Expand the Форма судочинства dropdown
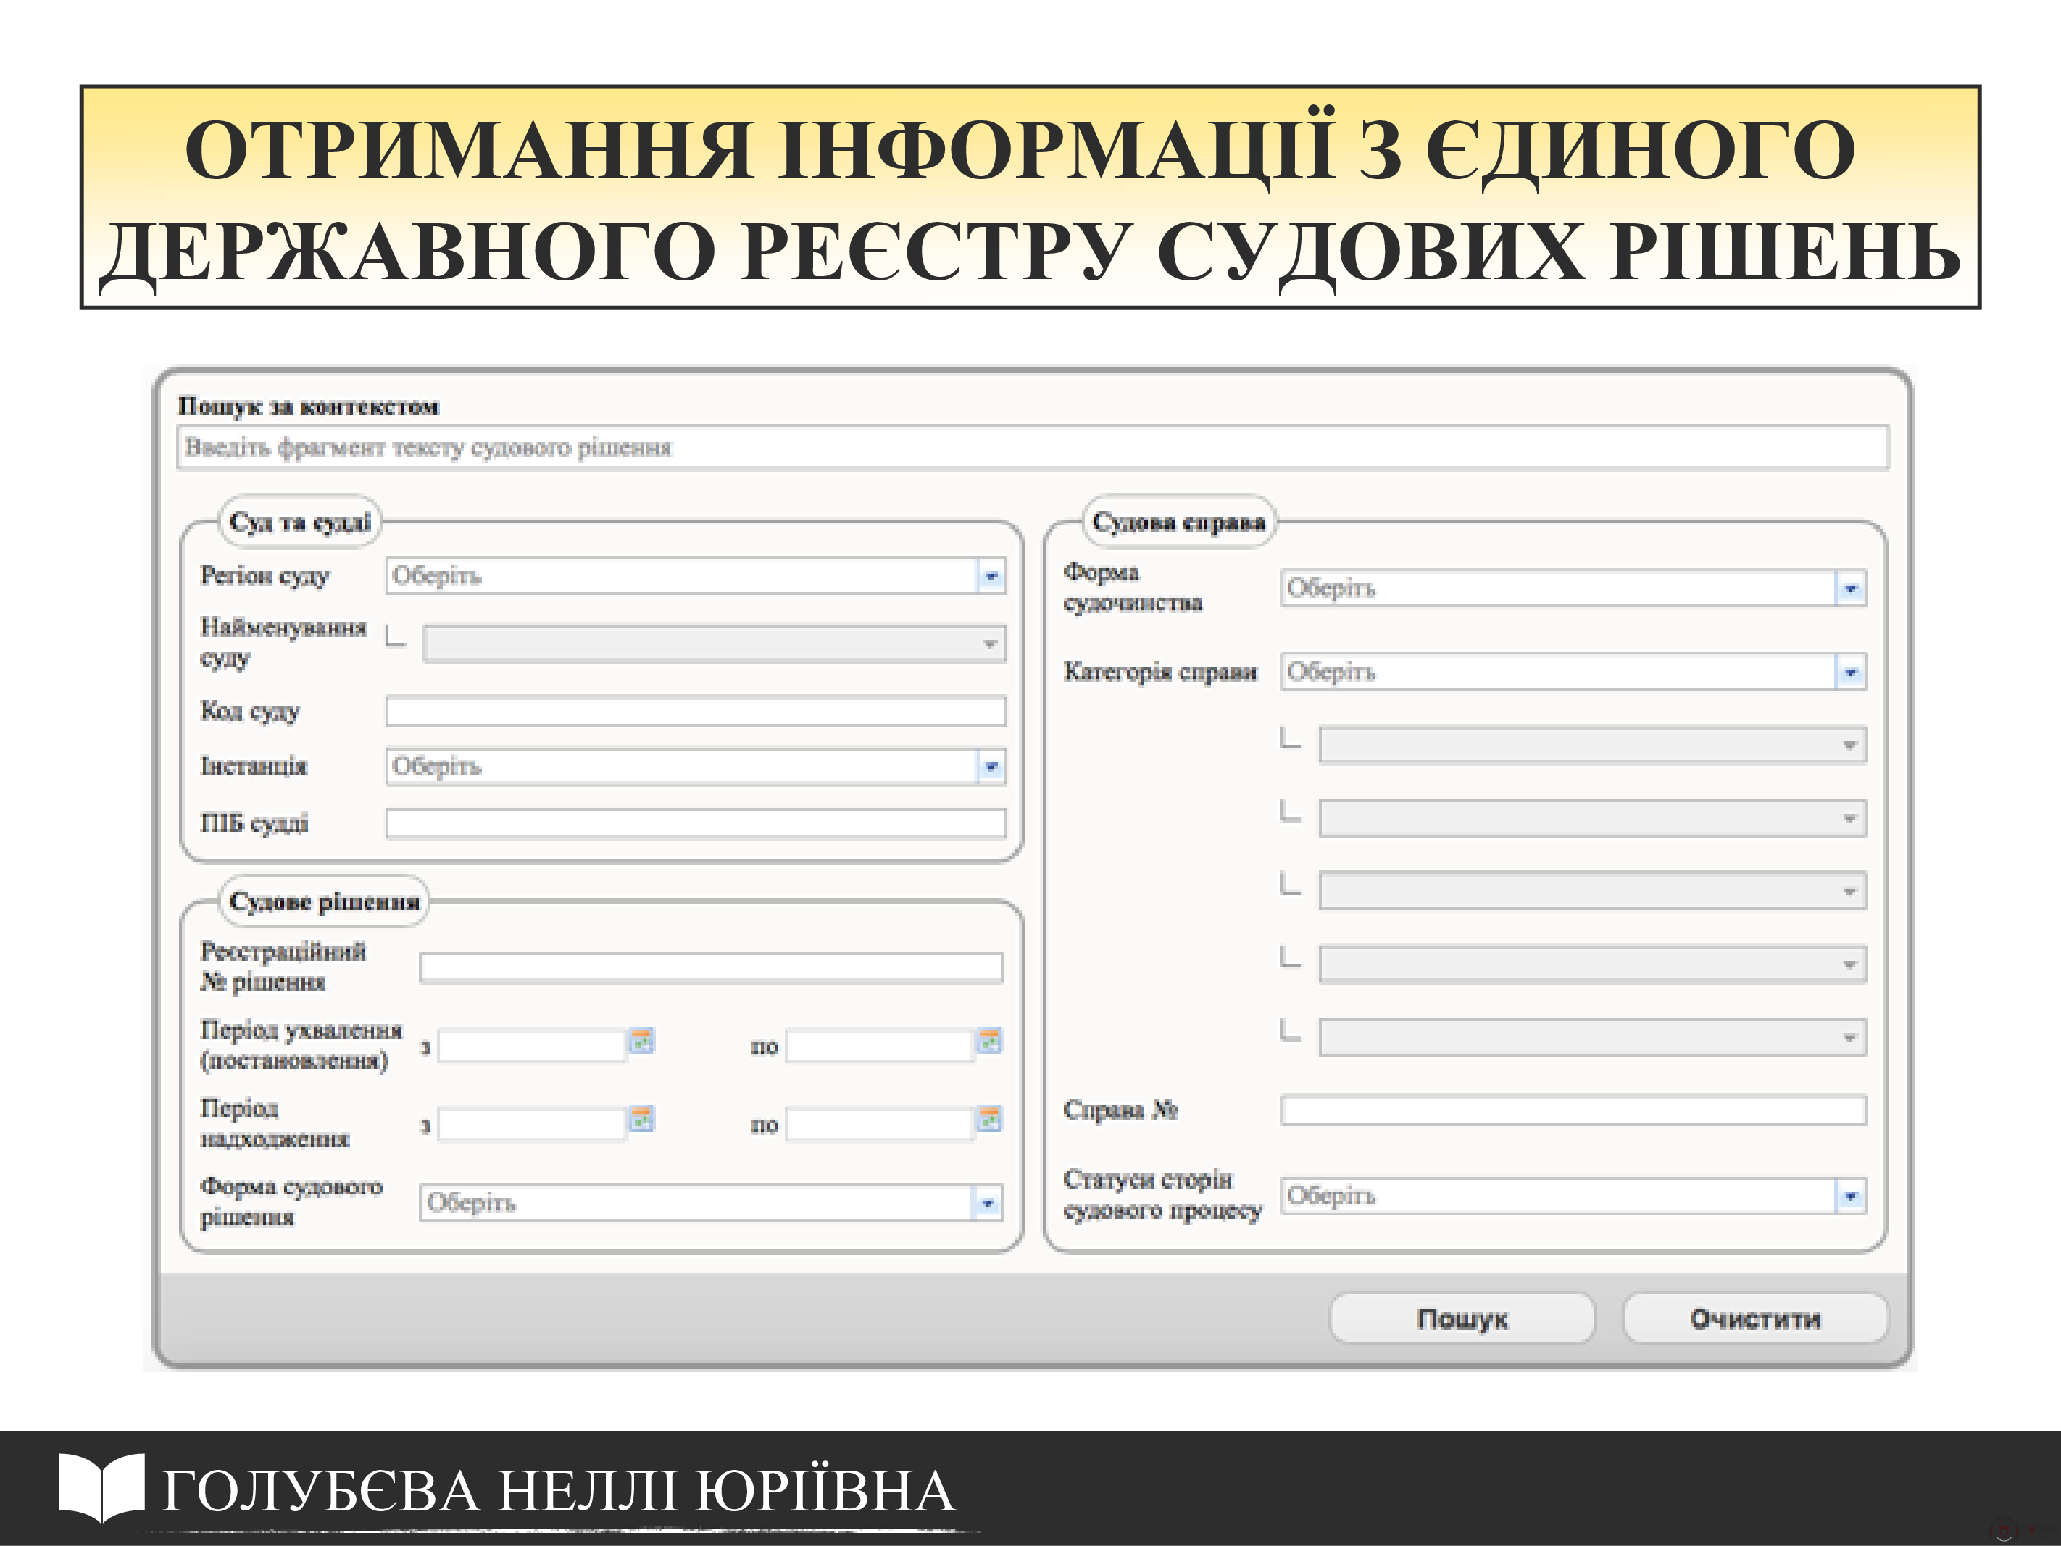 1849,588
